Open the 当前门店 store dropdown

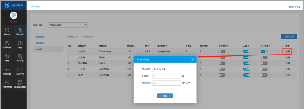point(68,25)
